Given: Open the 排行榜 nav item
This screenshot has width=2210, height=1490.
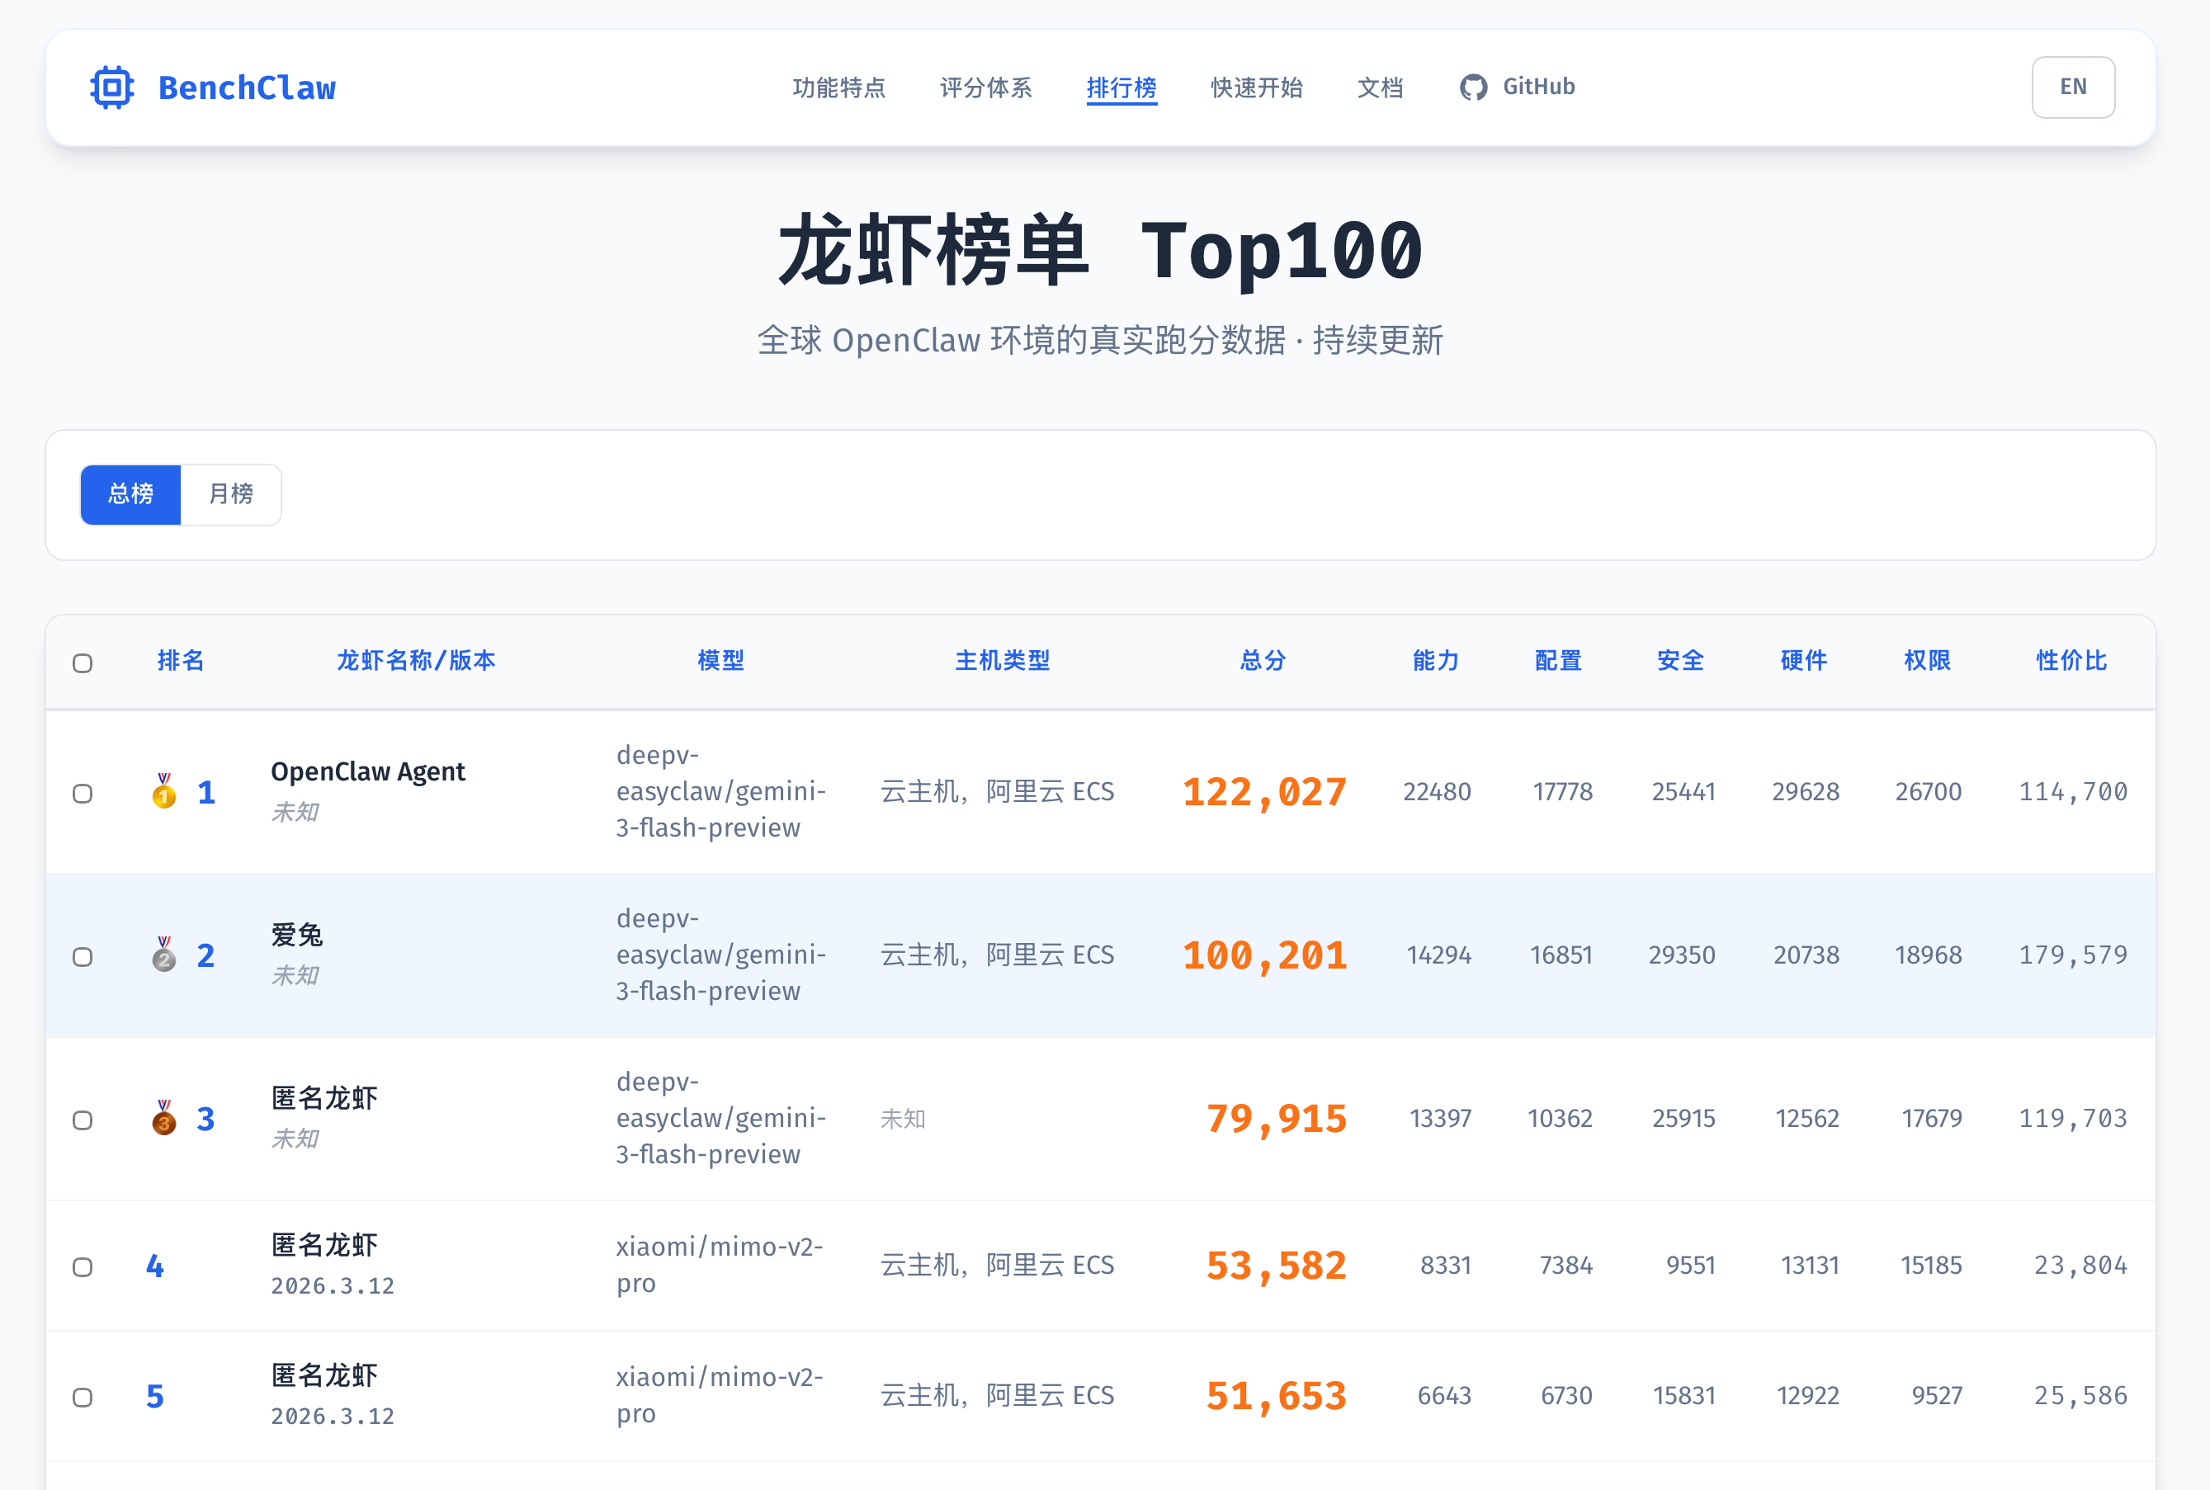Looking at the screenshot, I should pyautogui.click(x=1122, y=87).
